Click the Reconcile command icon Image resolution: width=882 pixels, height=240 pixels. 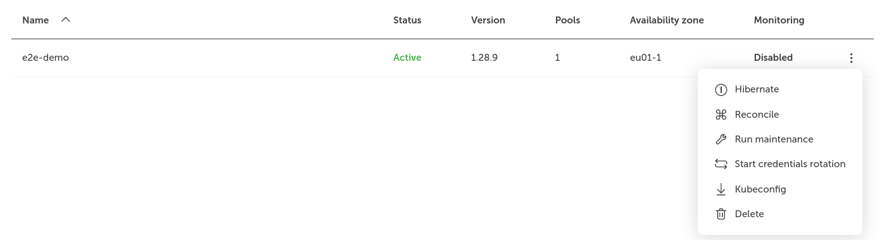coord(721,115)
